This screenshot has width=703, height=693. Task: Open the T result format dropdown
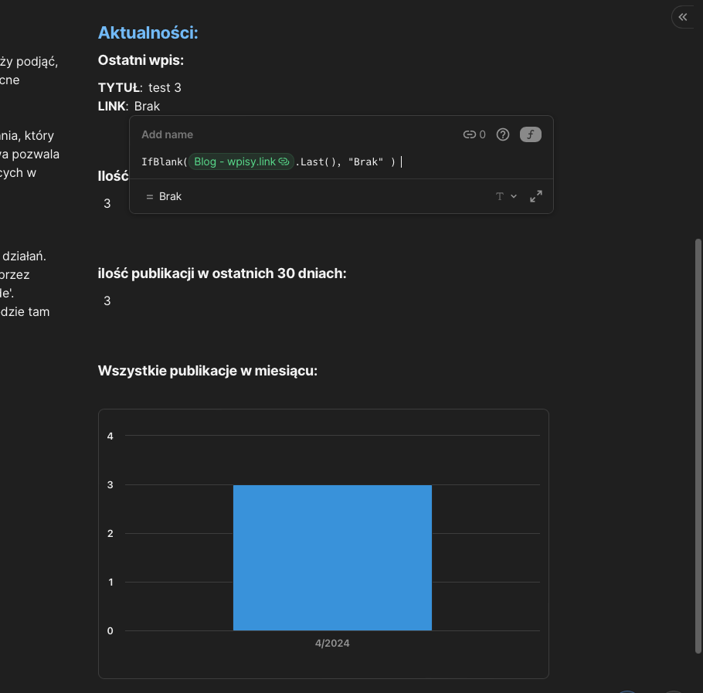click(x=506, y=196)
